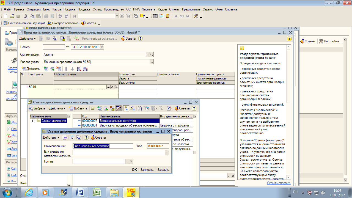
Task: Click the Дт/Кт postings icon in document toolbar
Action: 77,38
